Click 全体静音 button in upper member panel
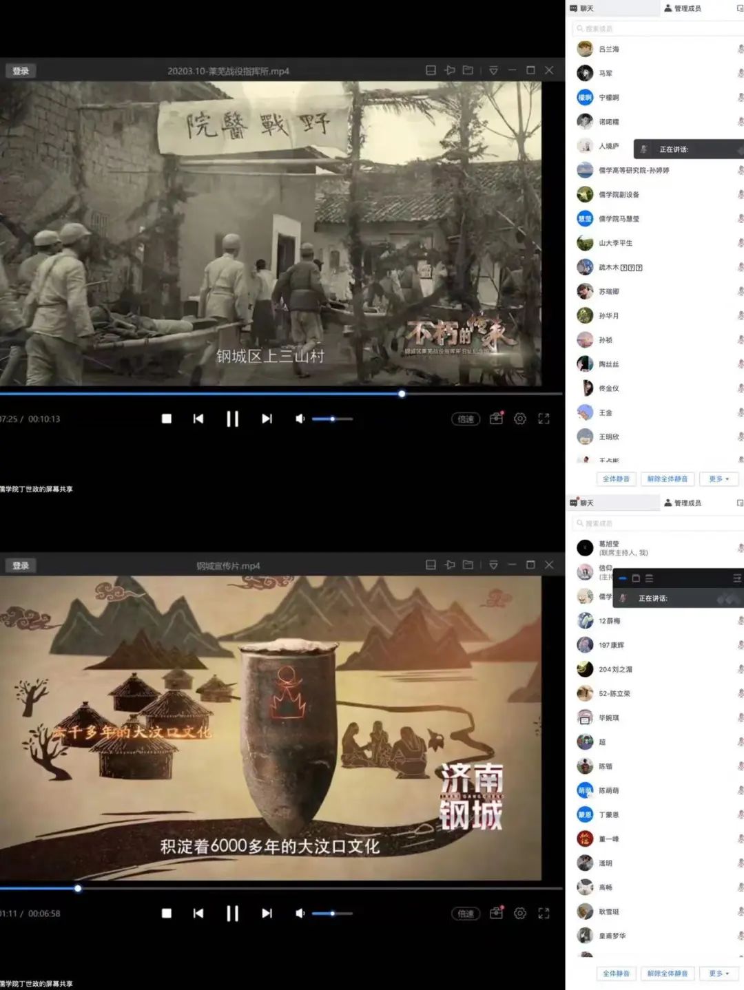This screenshot has height=990, width=744. pos(616,478)
